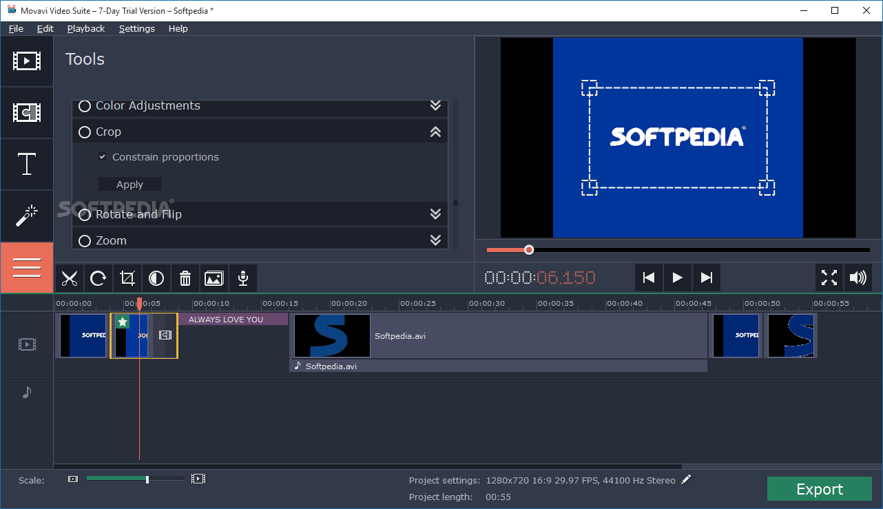
Task: Click the 00:00:30 mark on timeline ruler
Action: [487, 303]
